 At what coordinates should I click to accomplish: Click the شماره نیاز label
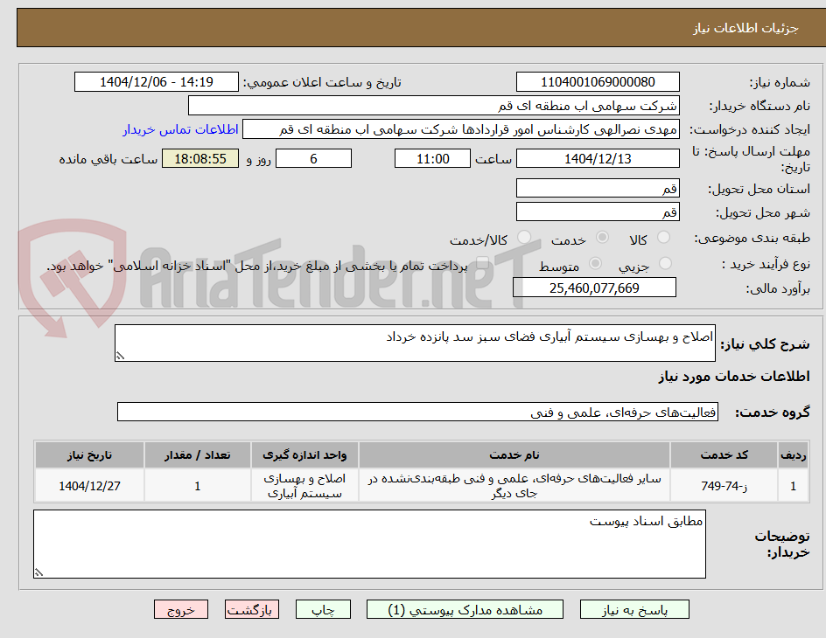tap(780, 82)
